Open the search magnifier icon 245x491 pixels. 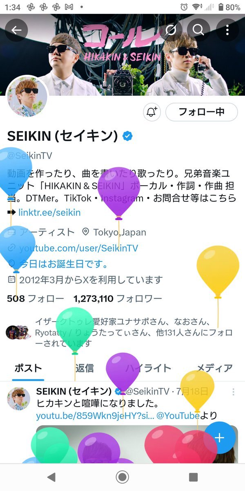(198, 30)
